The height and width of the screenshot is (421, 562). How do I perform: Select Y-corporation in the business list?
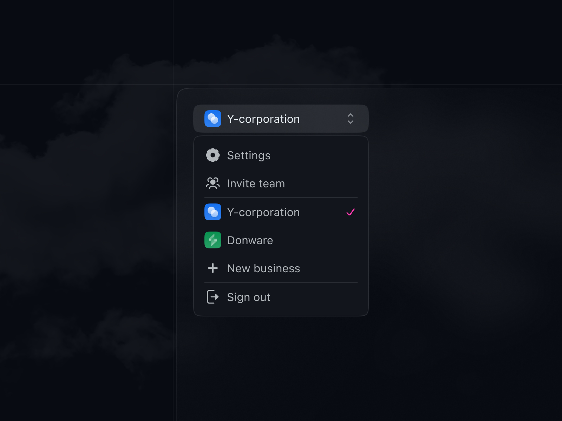[x=281, y=212]
